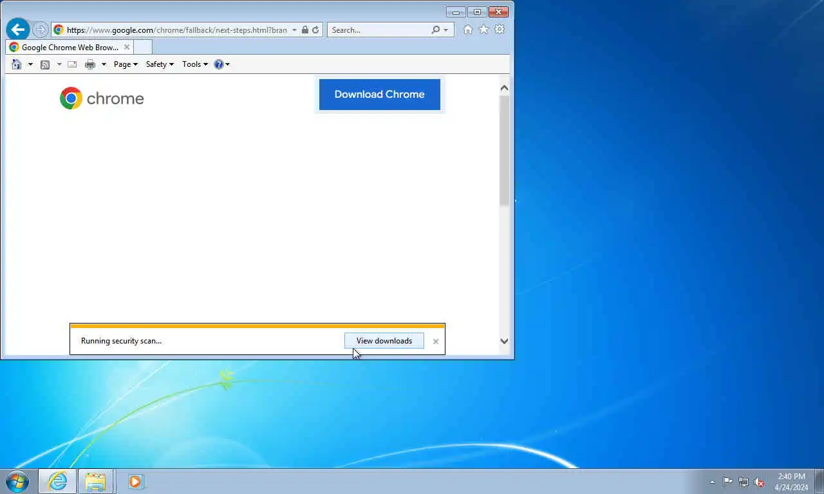This screenshot has width=824, height=494.
Task: View the security lock icon report
Action: pos(305,30)
